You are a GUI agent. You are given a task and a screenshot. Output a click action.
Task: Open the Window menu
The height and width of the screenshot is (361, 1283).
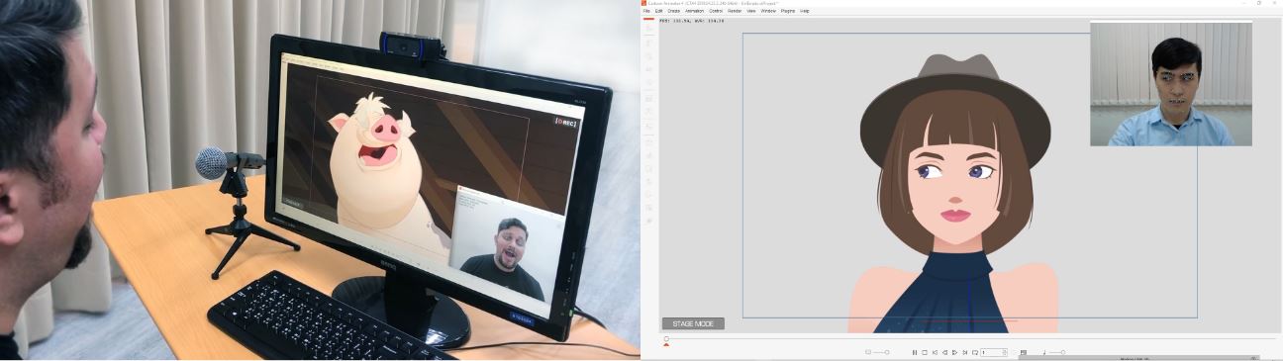point(768,11)
